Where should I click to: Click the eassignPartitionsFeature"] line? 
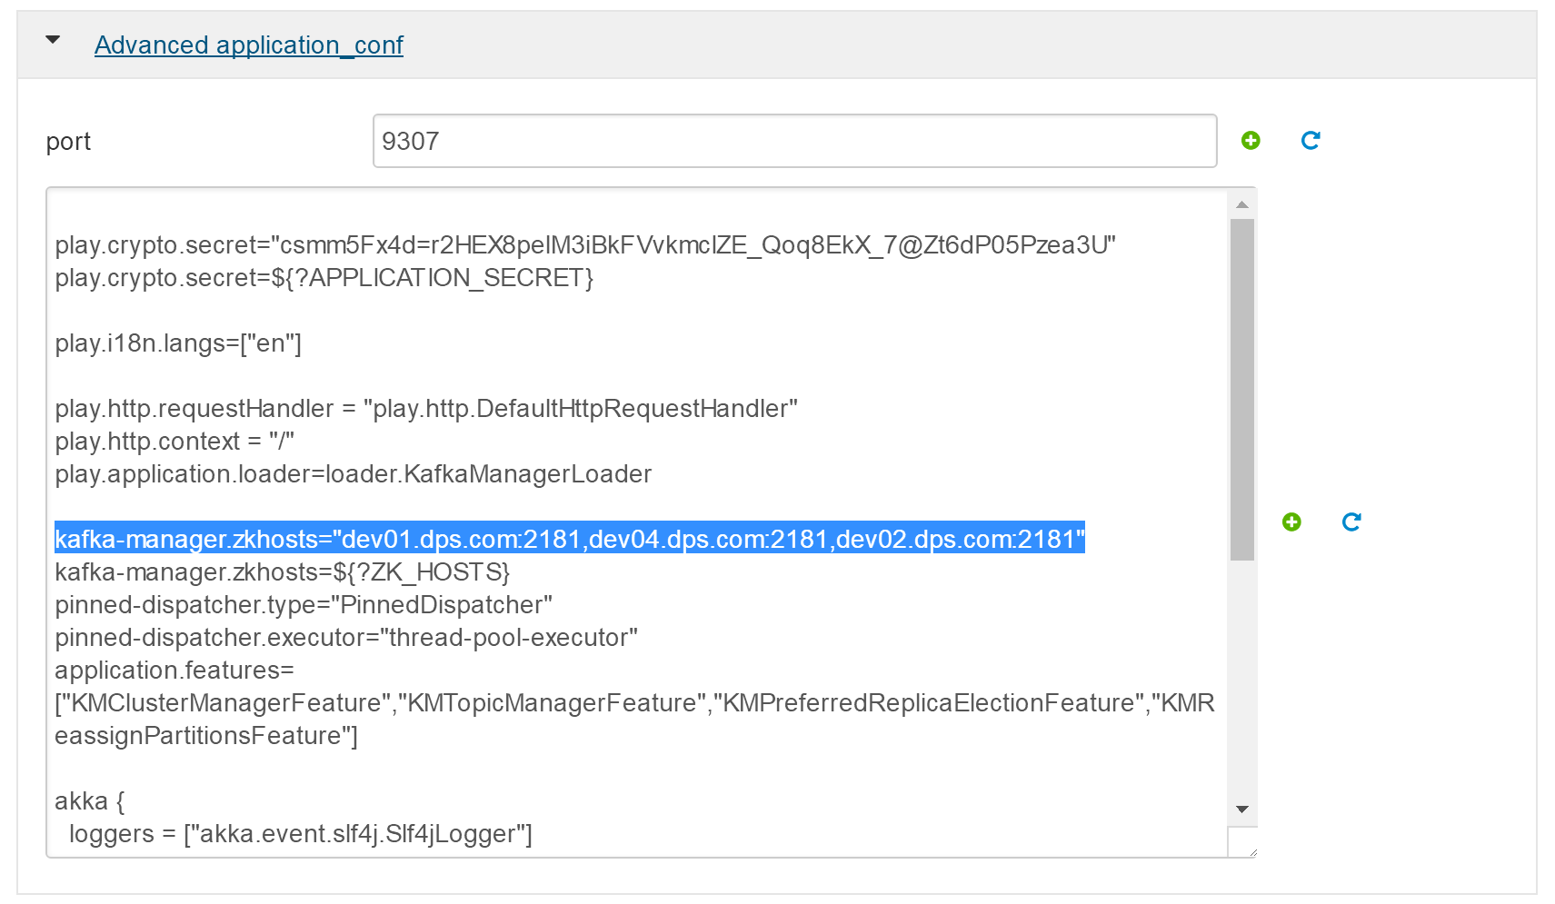206,735
